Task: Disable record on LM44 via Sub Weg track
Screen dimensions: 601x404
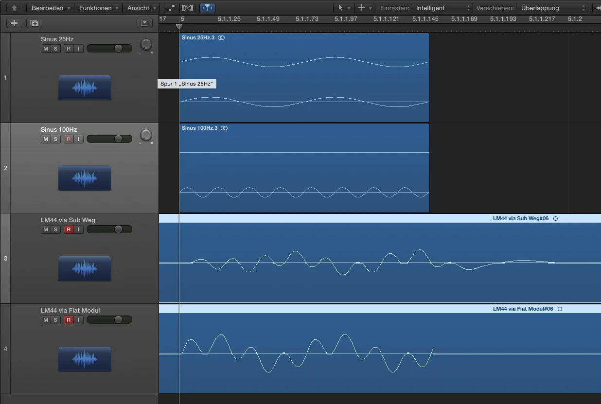Action: [x=69, y=229]
